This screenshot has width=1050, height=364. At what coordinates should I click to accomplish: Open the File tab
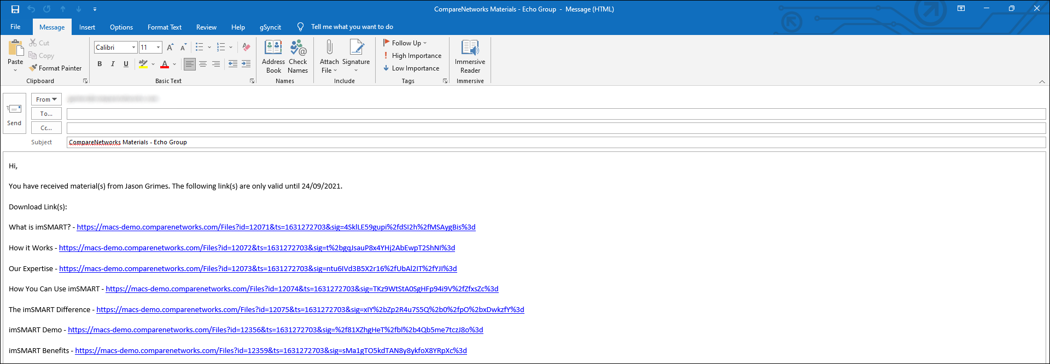[x=15, y=27]
